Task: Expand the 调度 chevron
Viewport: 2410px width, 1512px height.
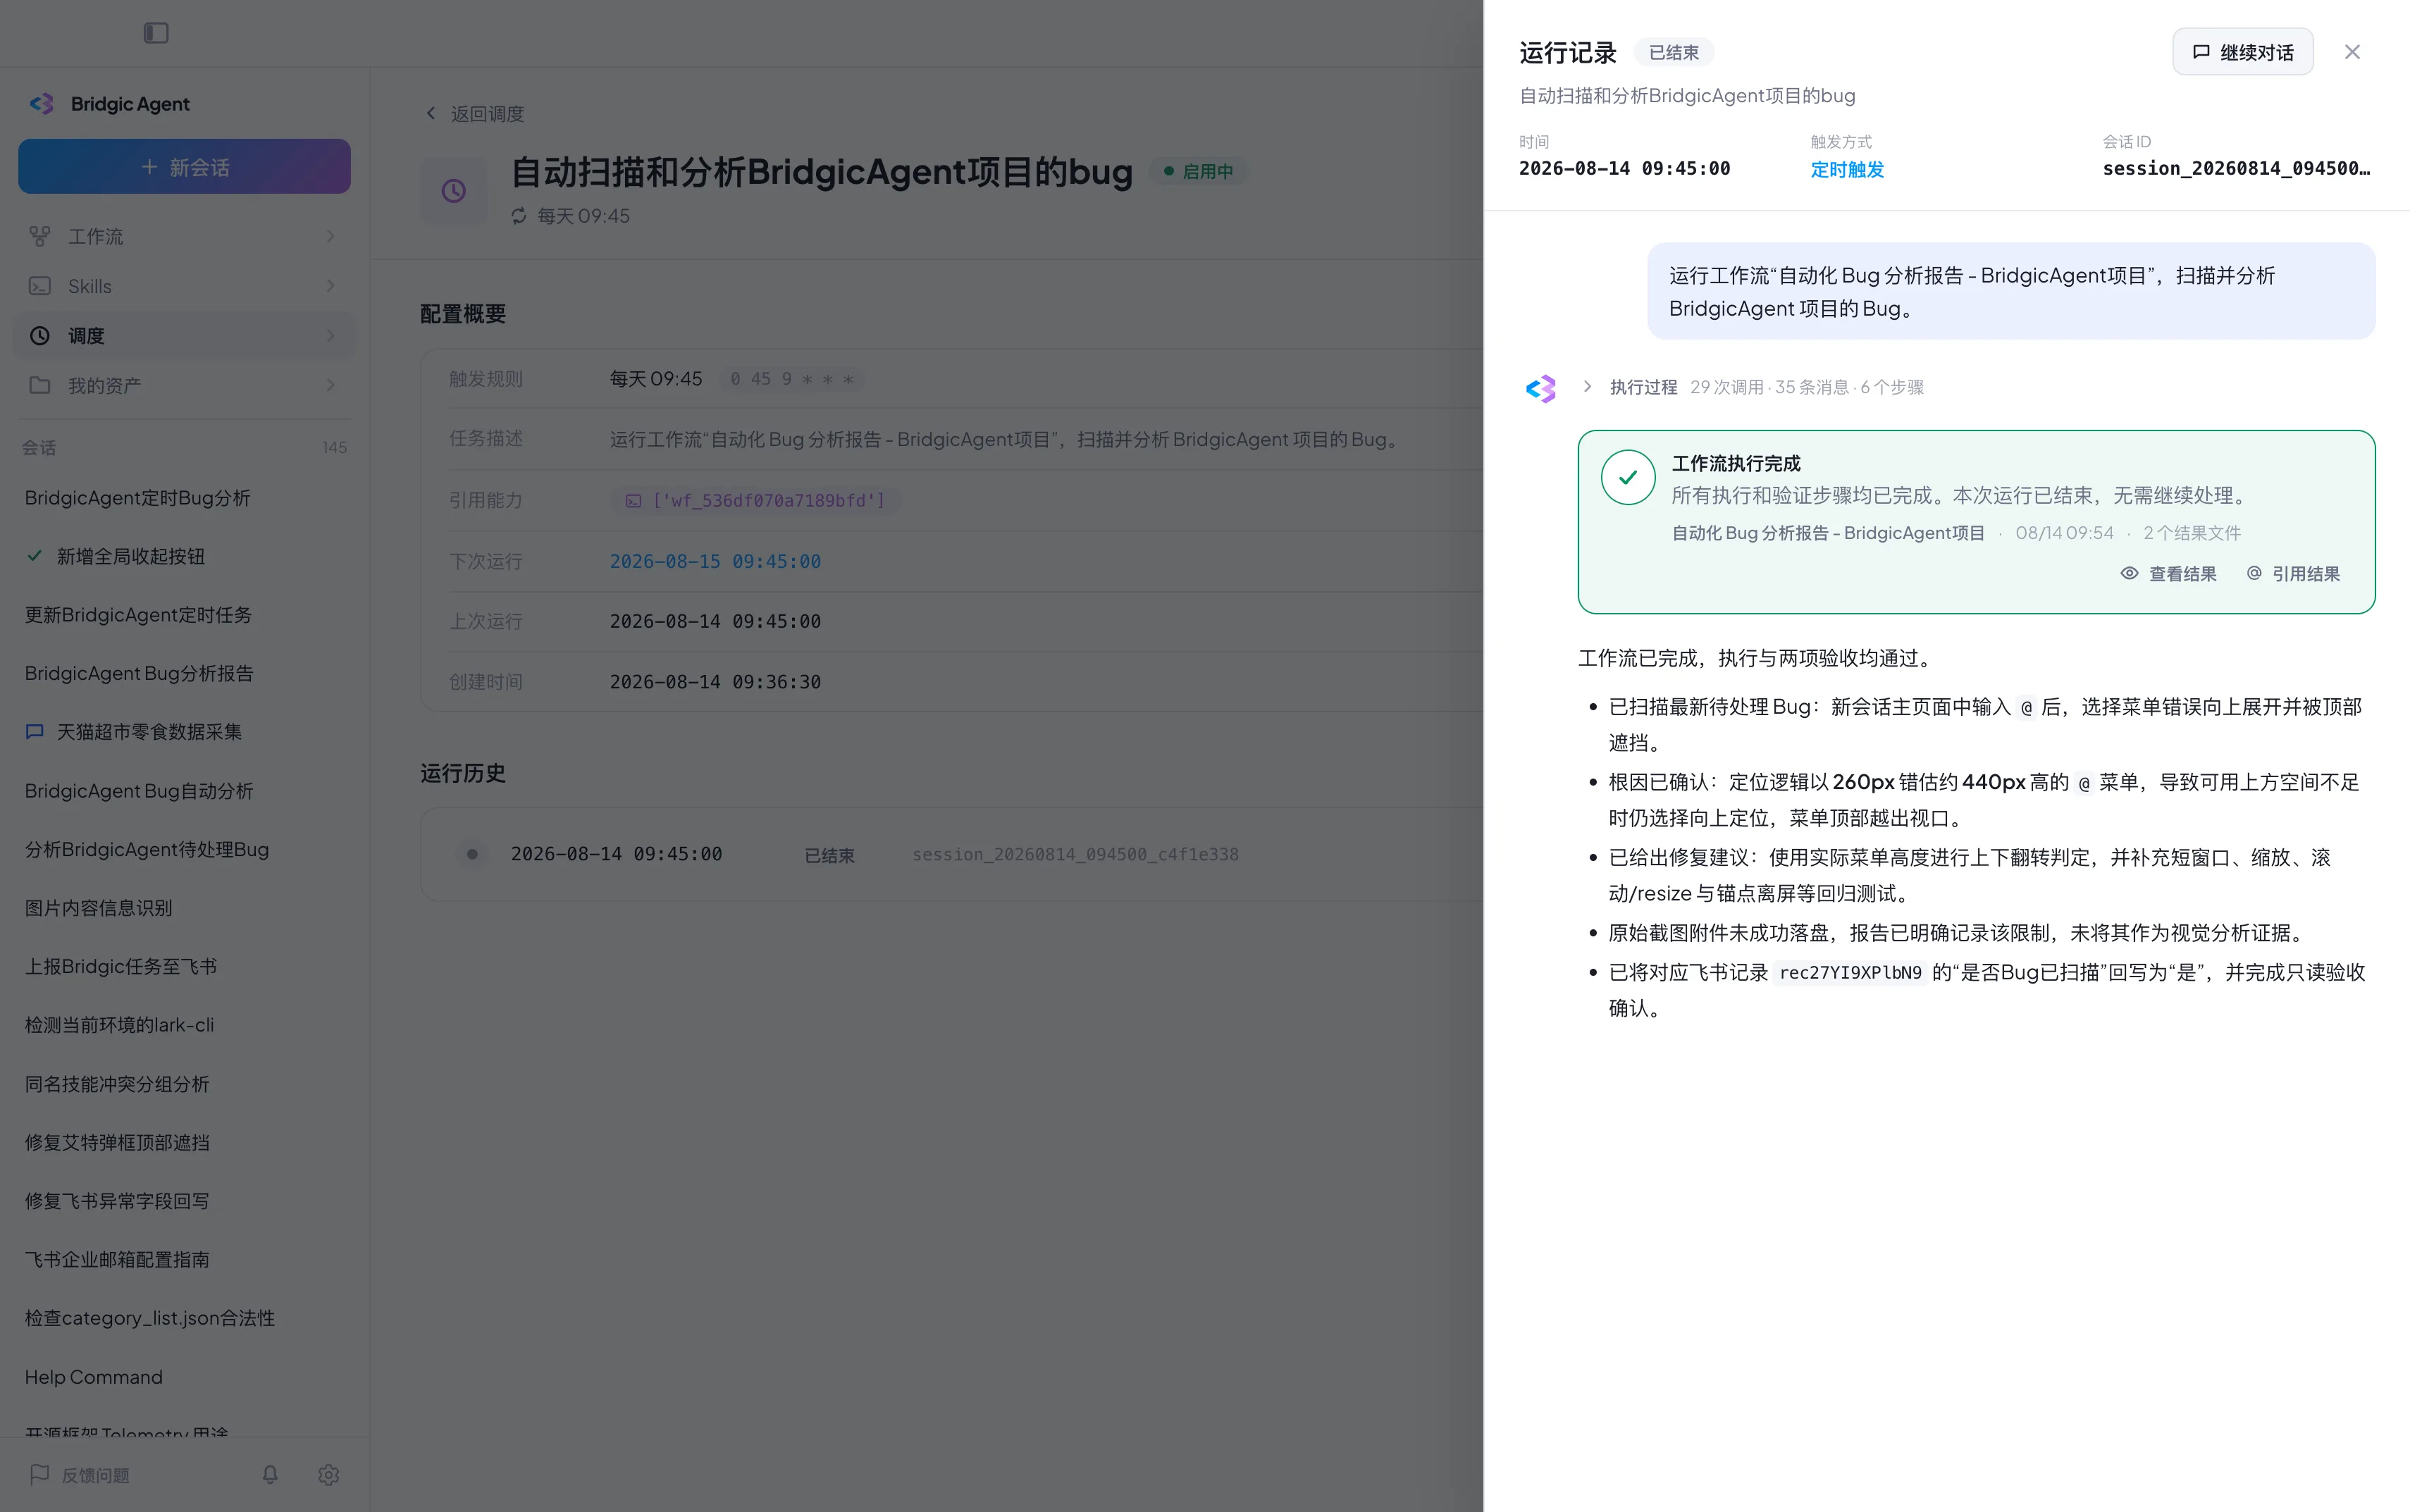Action: (x=330, y=336)
